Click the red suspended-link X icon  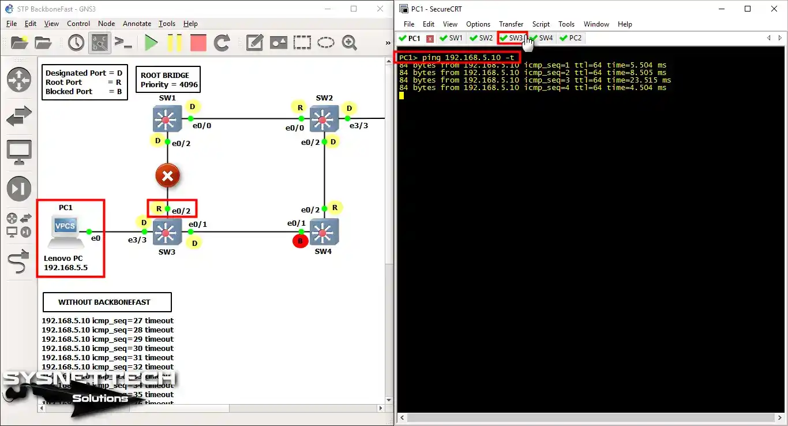tap(168, 175)
